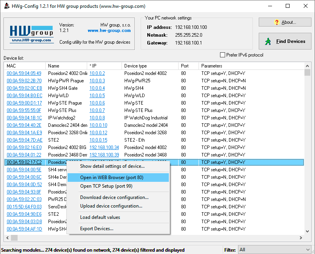This screenshot has height=254, width=315.
Task: Select Load default values menu entry
Action: 118,217
